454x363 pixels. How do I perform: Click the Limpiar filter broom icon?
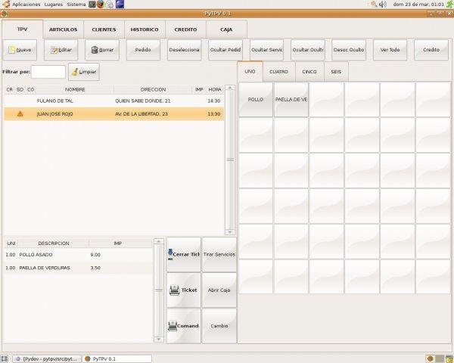tap(83, 72)
